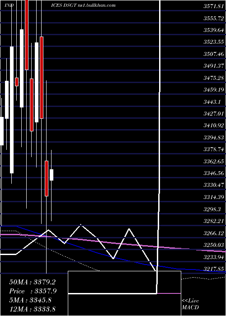Click the 3298.3 price axis label
226x316 pixels.
point(212,209)
